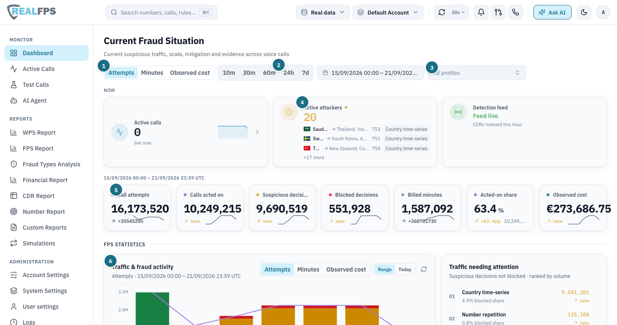Open the All profiles dropdown
This screenshot has width=617, height=325.
(x=477, y=73)
